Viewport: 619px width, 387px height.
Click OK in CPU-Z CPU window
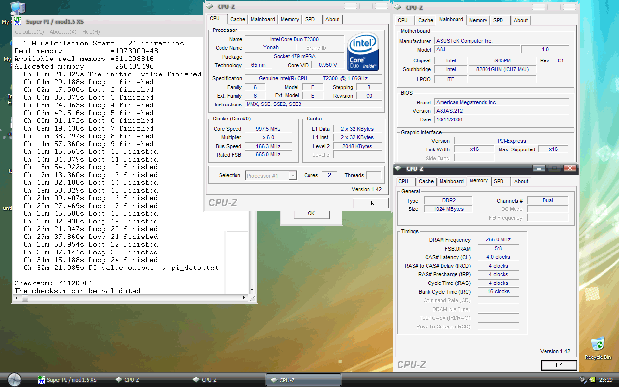coord(370,203)
